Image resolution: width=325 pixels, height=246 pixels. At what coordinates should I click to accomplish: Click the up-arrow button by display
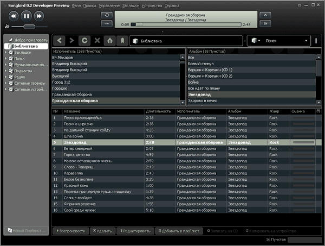(265, 15)
